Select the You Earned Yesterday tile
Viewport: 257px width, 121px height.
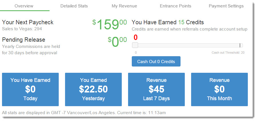pos(93,90)
